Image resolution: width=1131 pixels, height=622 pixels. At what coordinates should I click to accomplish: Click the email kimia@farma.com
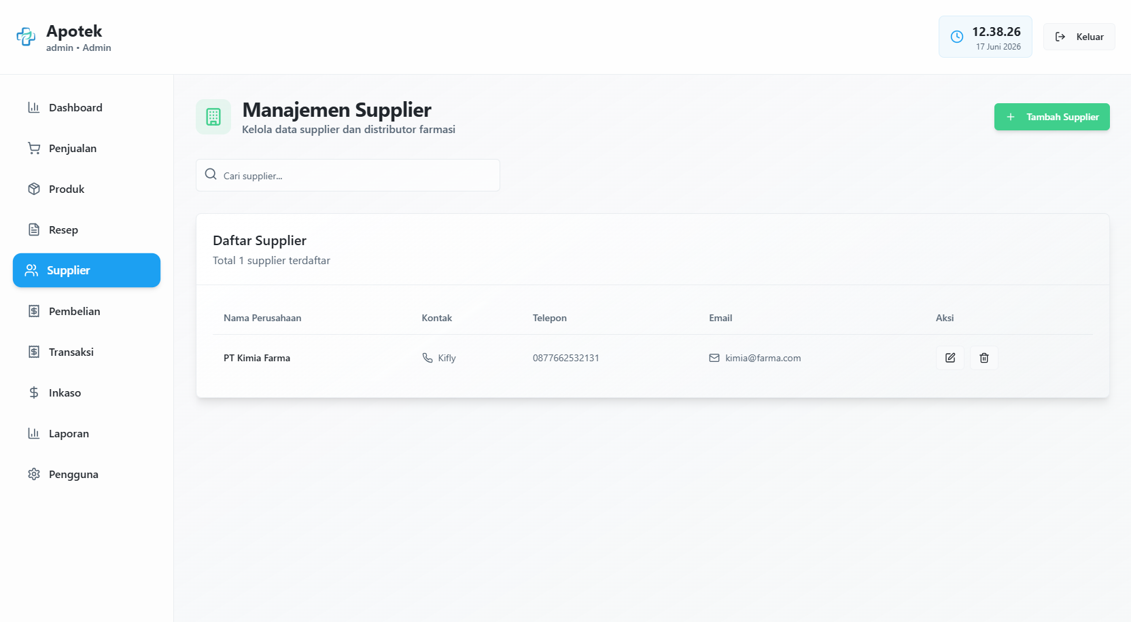pyautogui.click(x=763, y=358)
